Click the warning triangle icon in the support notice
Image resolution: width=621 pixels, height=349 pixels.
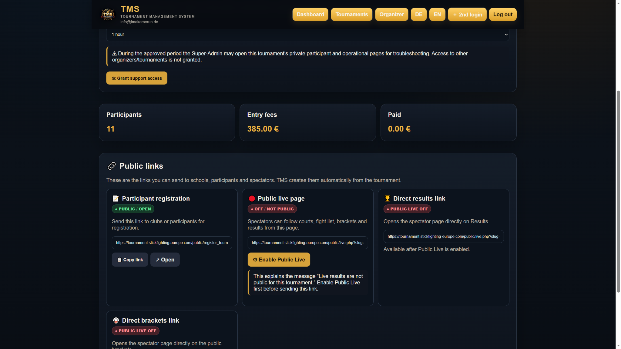coord(114,53)
